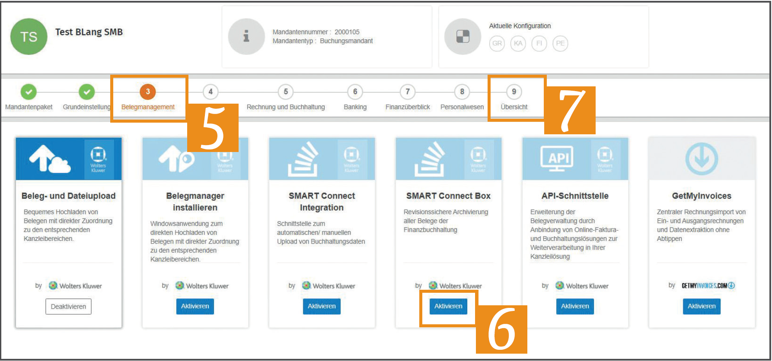Click the Buchungsmandant type value

[346, 41]
